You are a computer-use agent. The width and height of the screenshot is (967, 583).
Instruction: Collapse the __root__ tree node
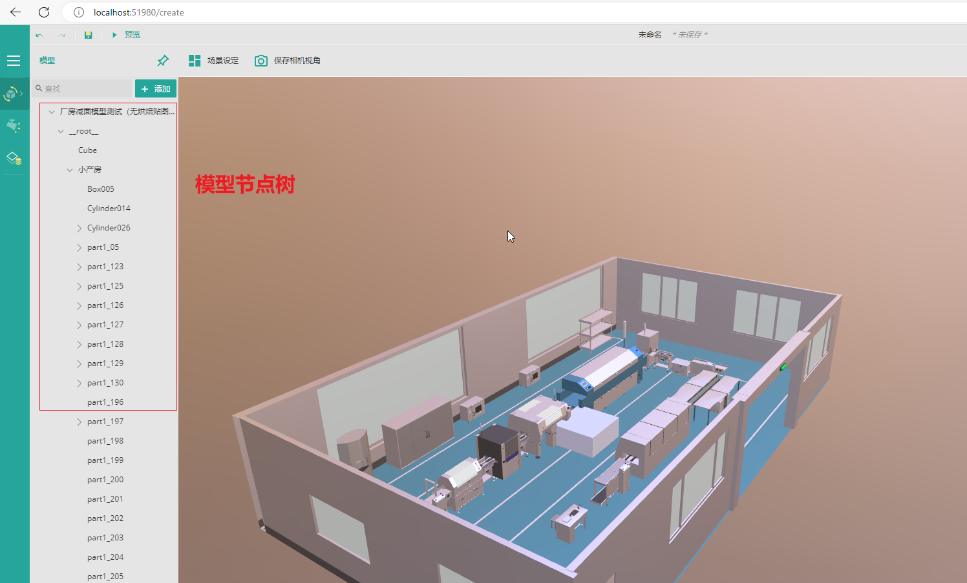coord(60,130)
